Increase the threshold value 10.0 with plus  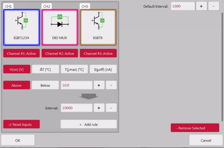[99, 85]
